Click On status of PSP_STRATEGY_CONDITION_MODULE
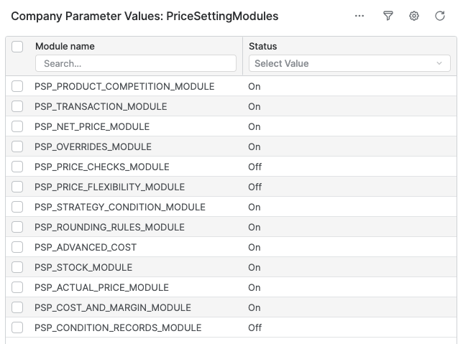463x344 pixels. point(255,207)
